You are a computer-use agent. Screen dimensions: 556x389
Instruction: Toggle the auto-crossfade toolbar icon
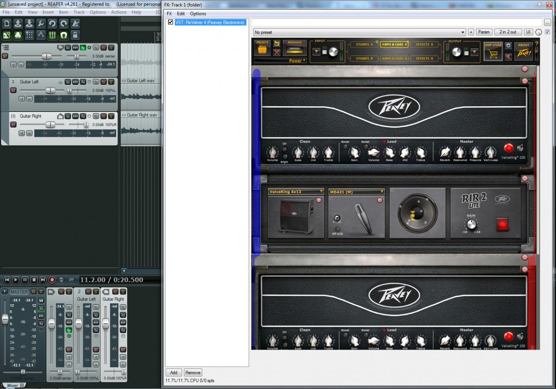6,35
